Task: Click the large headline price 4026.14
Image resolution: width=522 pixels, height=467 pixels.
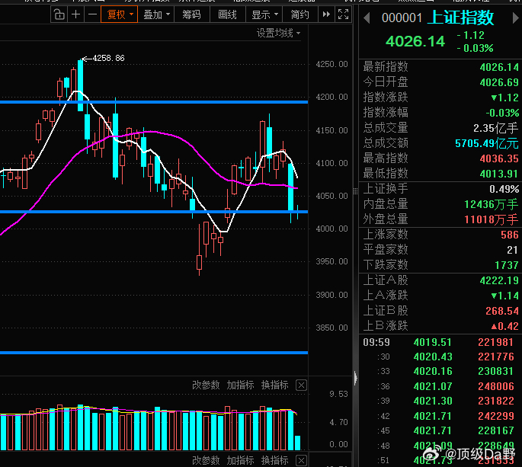Action: (x=415, y=42)
